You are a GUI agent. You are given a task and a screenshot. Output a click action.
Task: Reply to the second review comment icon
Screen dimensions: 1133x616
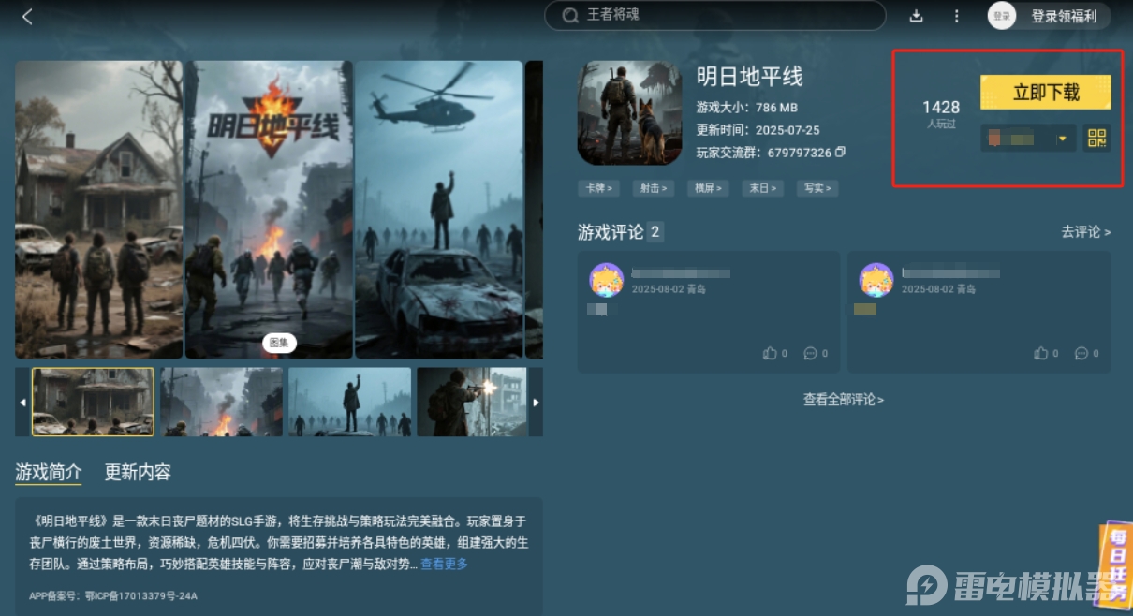coord(1081,353)
